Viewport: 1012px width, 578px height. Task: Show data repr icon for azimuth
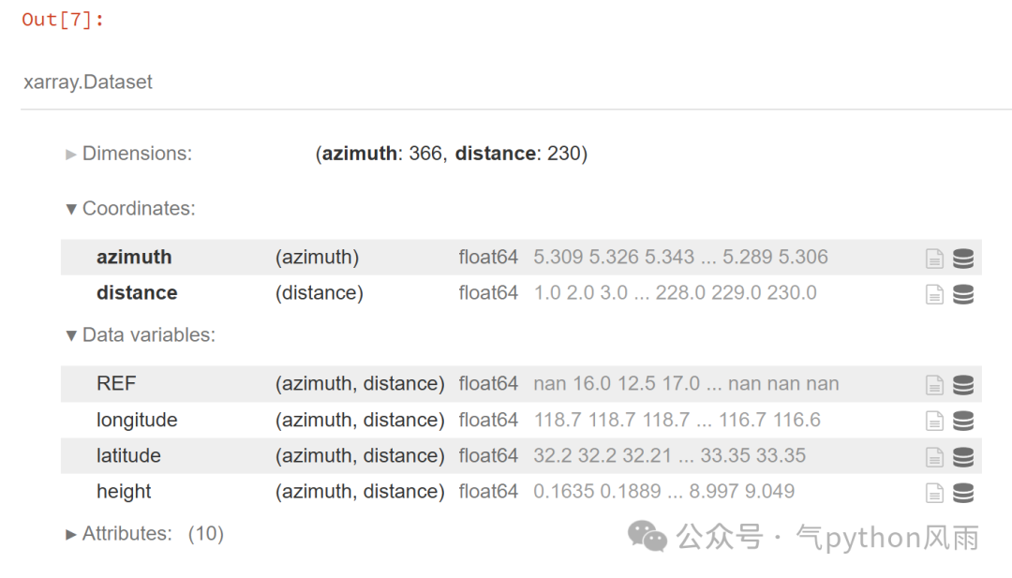pos(963,259)
